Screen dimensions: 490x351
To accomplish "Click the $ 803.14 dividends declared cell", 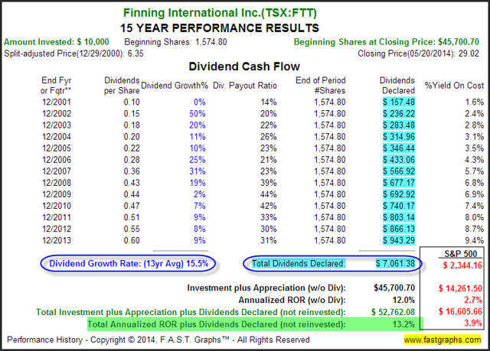I will click(399, 217).
